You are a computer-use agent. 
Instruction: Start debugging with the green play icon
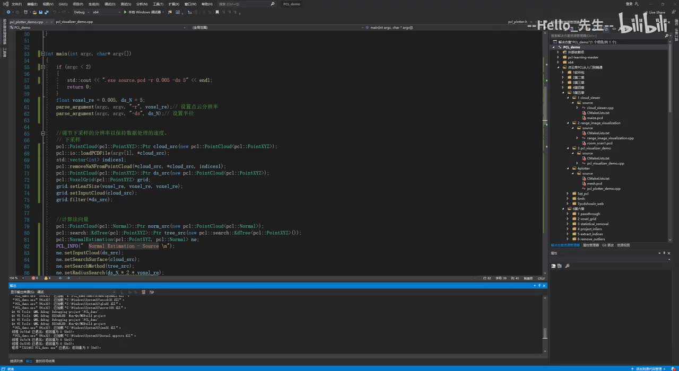(x=125, y=12)
